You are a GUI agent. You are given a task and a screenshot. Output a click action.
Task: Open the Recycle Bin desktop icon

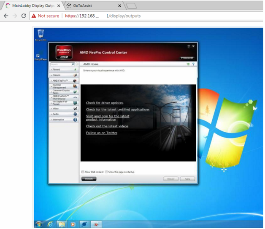41,35
